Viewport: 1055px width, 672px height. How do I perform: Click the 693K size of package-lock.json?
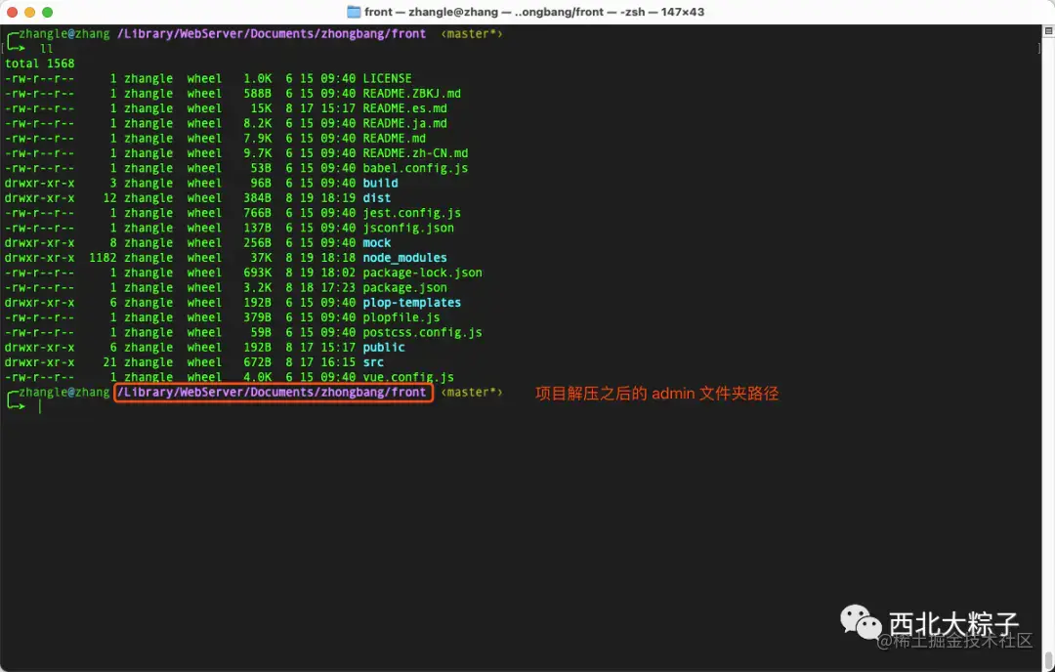click(x=258, y=273)
